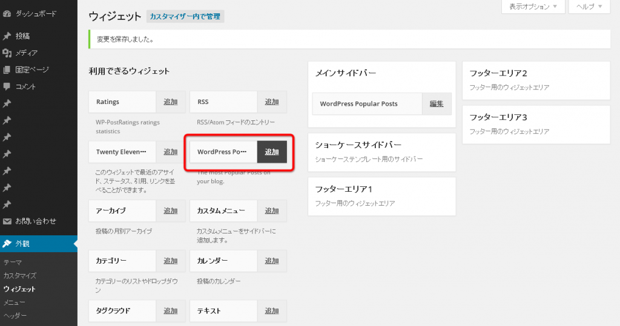The image size is (620, 326).
Task: Click 追加 for the WordPress Popular Posts widget
Action: 272,152
